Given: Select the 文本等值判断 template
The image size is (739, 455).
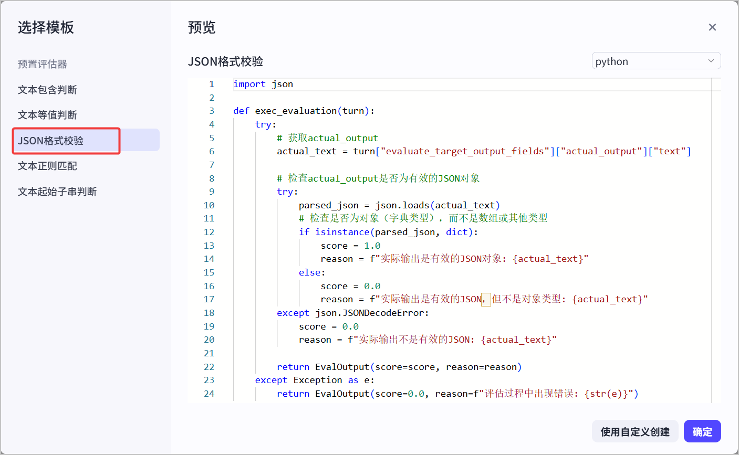Looking at the screenshot, I should (47, 115).
